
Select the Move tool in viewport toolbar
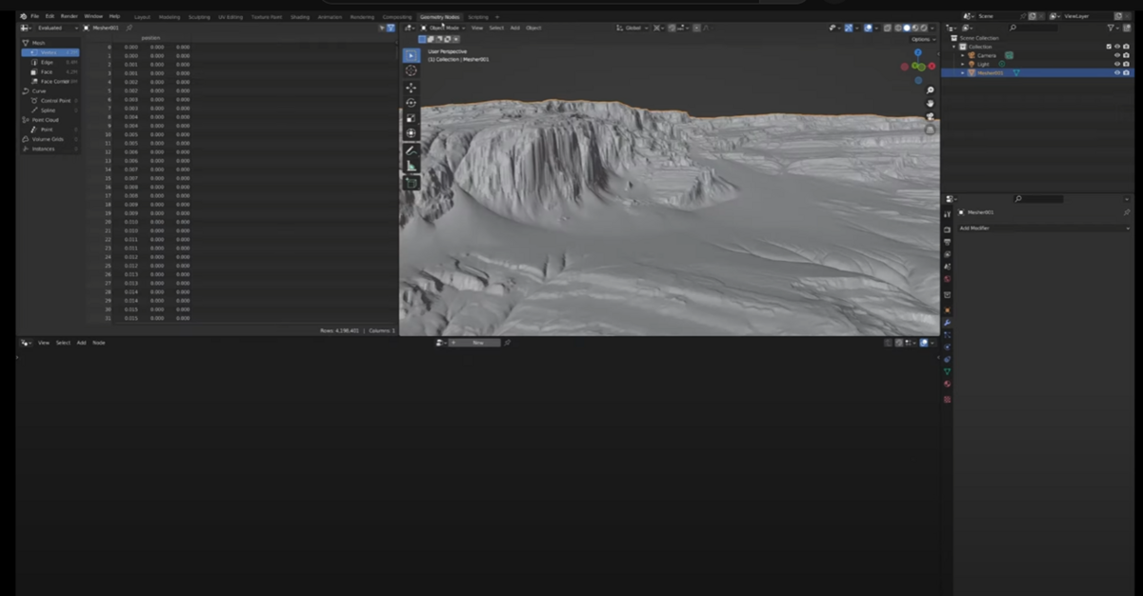point(411,88)
